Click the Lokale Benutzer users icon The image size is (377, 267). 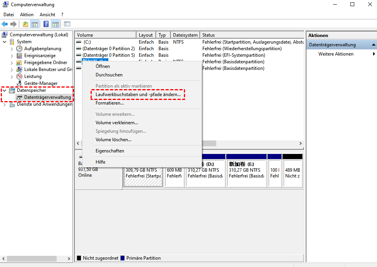tap(19, 69)
